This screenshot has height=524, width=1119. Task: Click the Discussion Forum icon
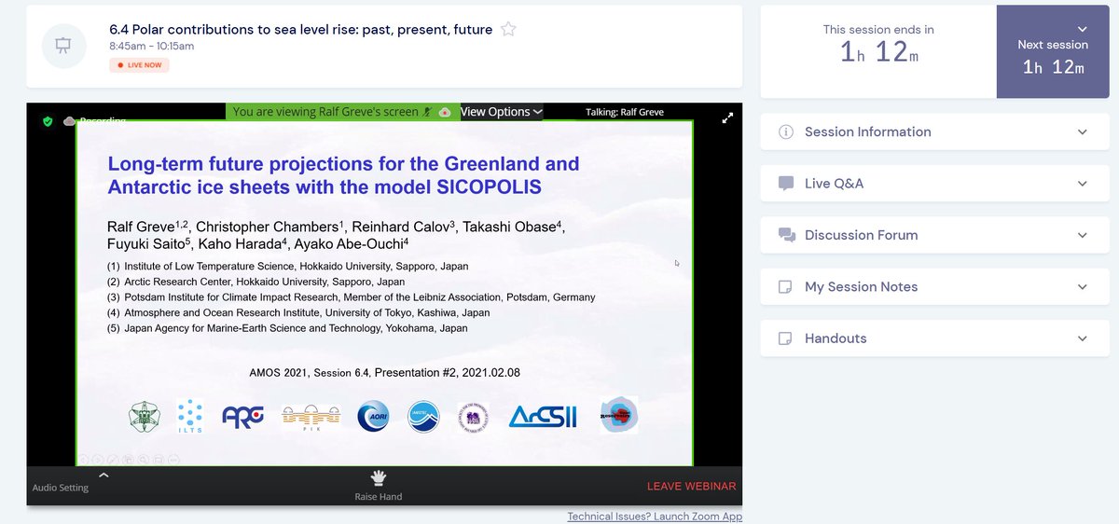pyautogui.click(x=786, y=235)
